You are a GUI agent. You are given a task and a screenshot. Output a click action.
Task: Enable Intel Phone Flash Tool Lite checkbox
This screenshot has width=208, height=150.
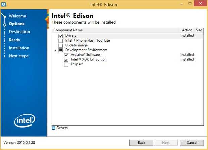coord(61,41)
